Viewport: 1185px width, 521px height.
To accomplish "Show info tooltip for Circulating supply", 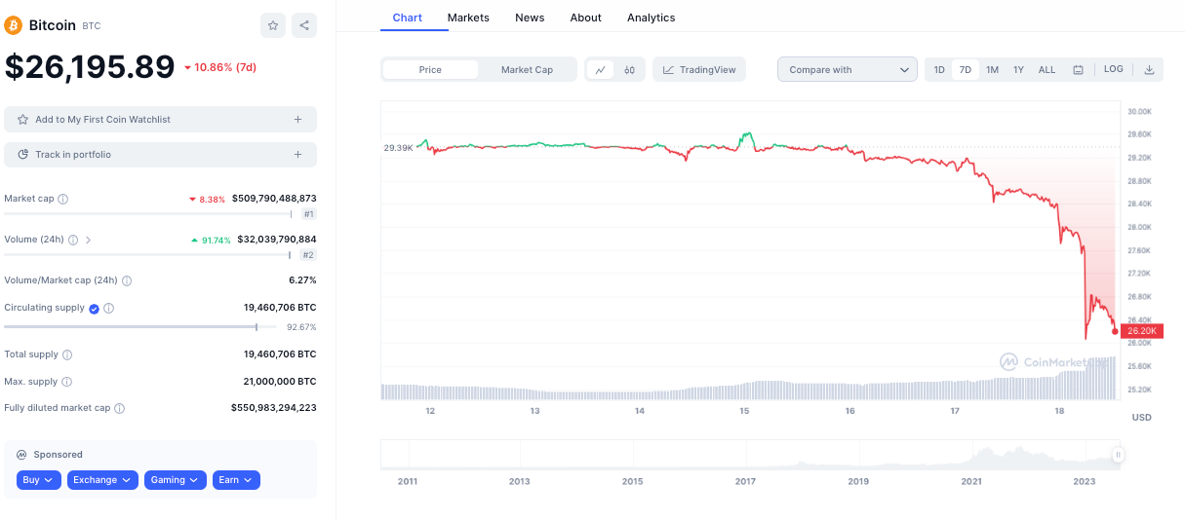I will (108, 308).
